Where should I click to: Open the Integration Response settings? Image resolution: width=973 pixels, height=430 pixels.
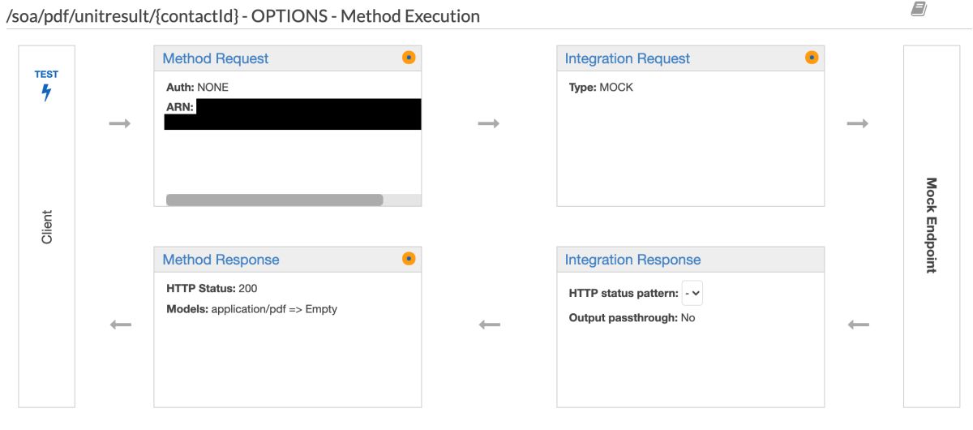coord(632,260)
